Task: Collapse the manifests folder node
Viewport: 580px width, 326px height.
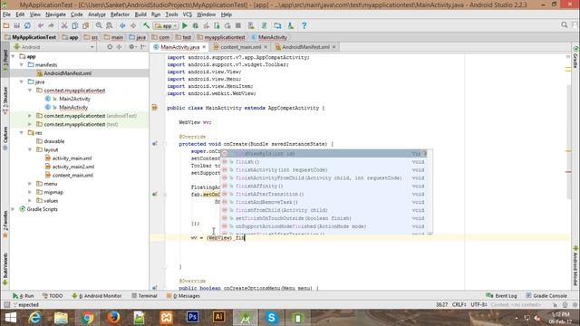Action: (x=22, y=64)
